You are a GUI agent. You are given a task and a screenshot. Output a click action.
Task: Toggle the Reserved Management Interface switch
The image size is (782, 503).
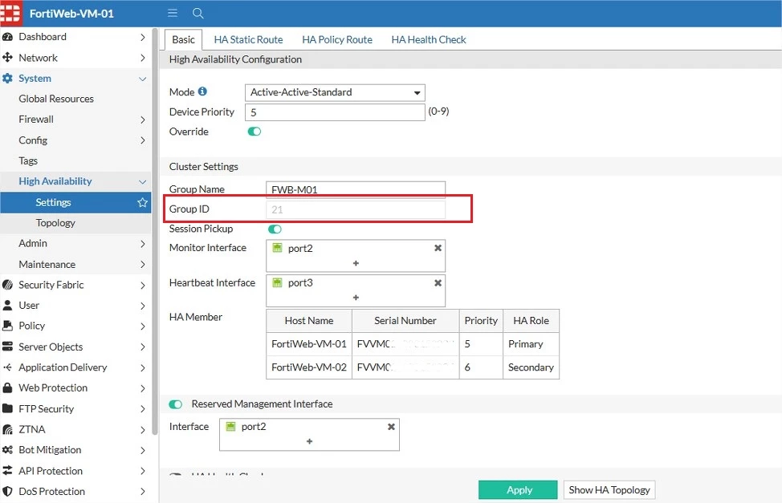(x=176, y=404)
